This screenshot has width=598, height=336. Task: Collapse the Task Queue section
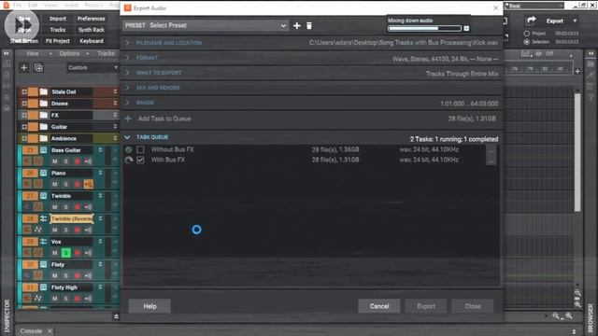pos(127,137)
